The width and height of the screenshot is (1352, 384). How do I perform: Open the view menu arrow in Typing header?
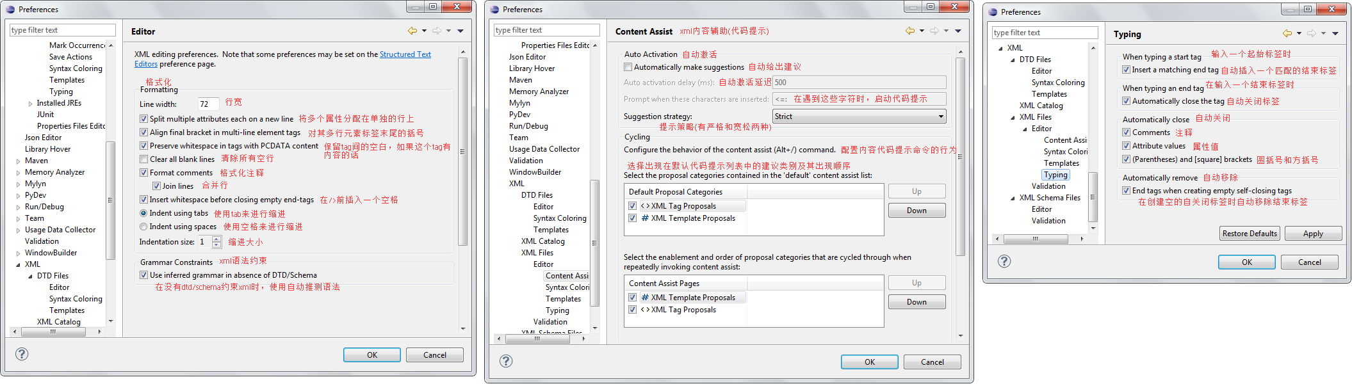[x=1335, y=33]
